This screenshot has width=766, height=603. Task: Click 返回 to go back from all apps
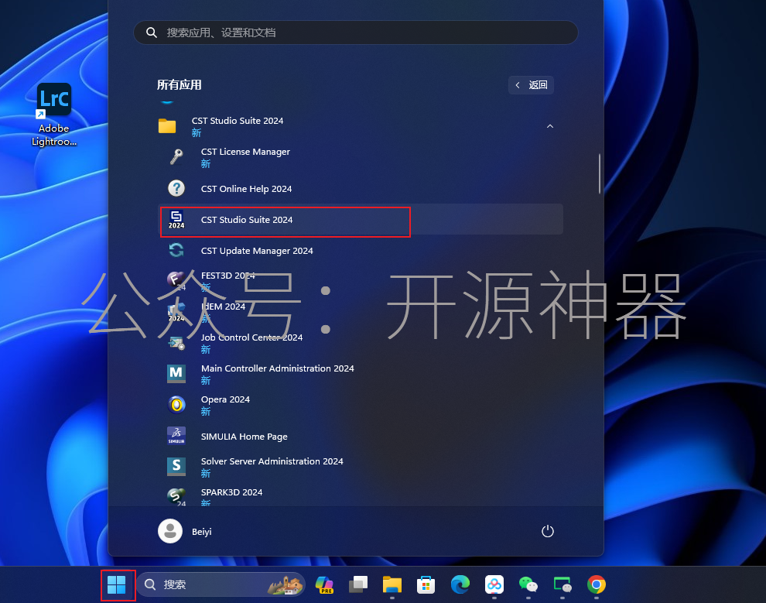point(531,85)
